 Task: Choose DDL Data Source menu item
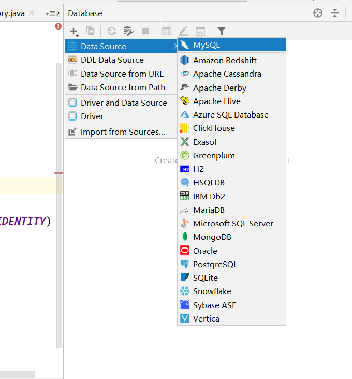[121, 60]
